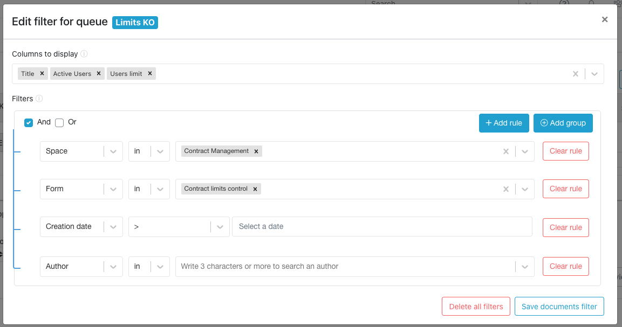This screenshot has height=327, width=622.
Task: Close the Edit filter dialog
Action: click(605, 19)
